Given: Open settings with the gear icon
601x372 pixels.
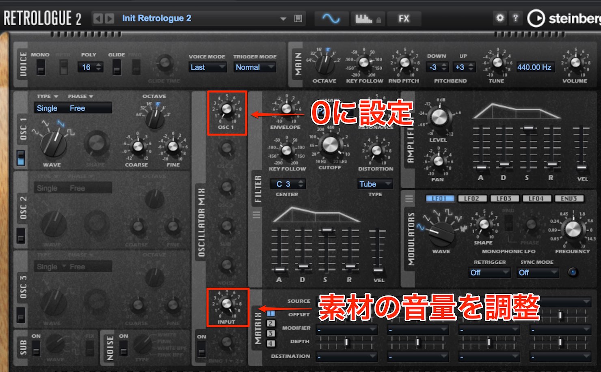Looking at the screenshot, I should [500, 18].
